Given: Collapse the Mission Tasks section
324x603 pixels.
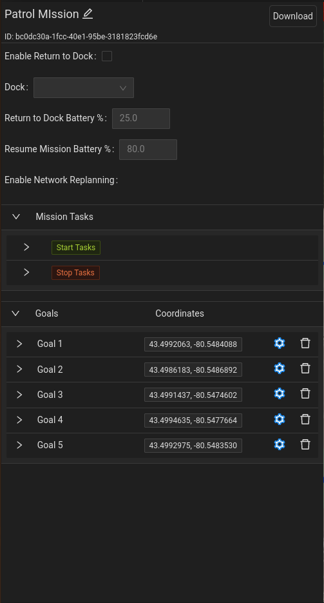Looking at the screenshot, I should pos(16,217).
